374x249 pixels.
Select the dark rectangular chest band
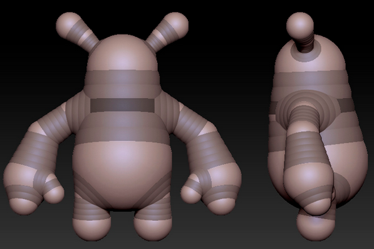point(122,105)
